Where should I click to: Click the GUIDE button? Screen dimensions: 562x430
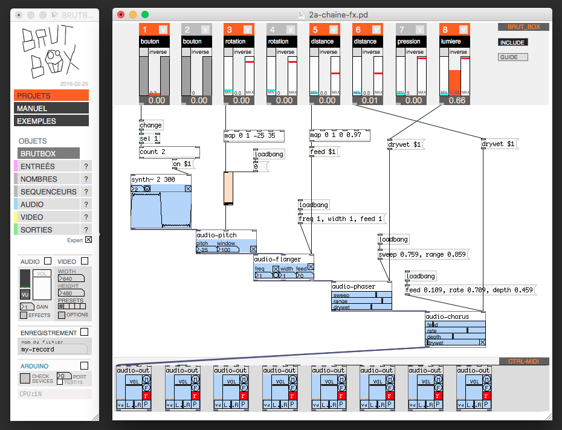[512, 57]
